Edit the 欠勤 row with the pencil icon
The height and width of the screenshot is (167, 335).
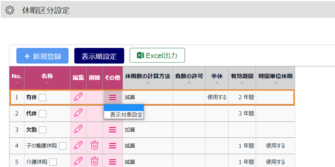[78, 129]
